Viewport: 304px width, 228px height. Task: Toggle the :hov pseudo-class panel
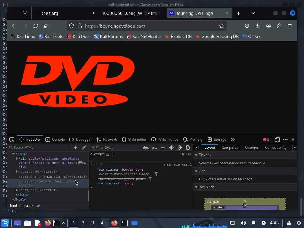pos(146,148)
